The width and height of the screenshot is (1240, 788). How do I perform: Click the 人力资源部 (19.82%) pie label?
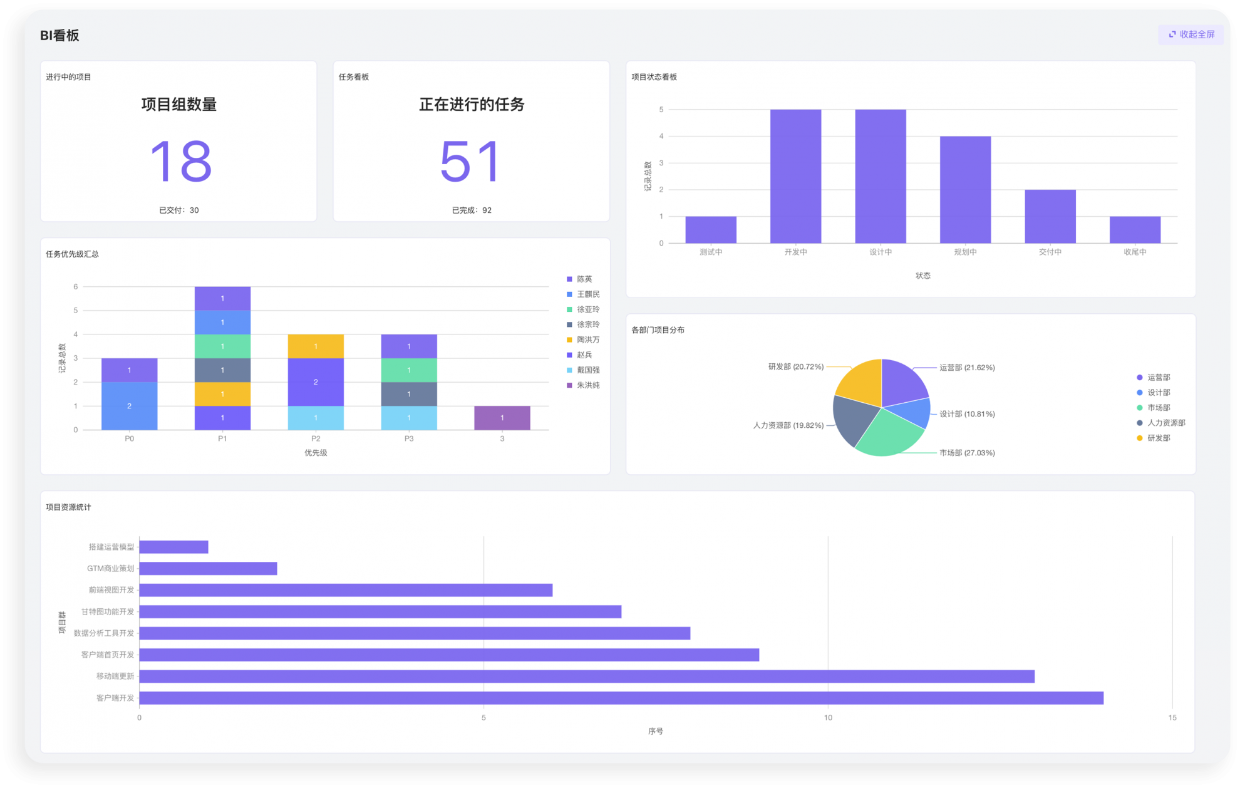click(x=788, y=425)
